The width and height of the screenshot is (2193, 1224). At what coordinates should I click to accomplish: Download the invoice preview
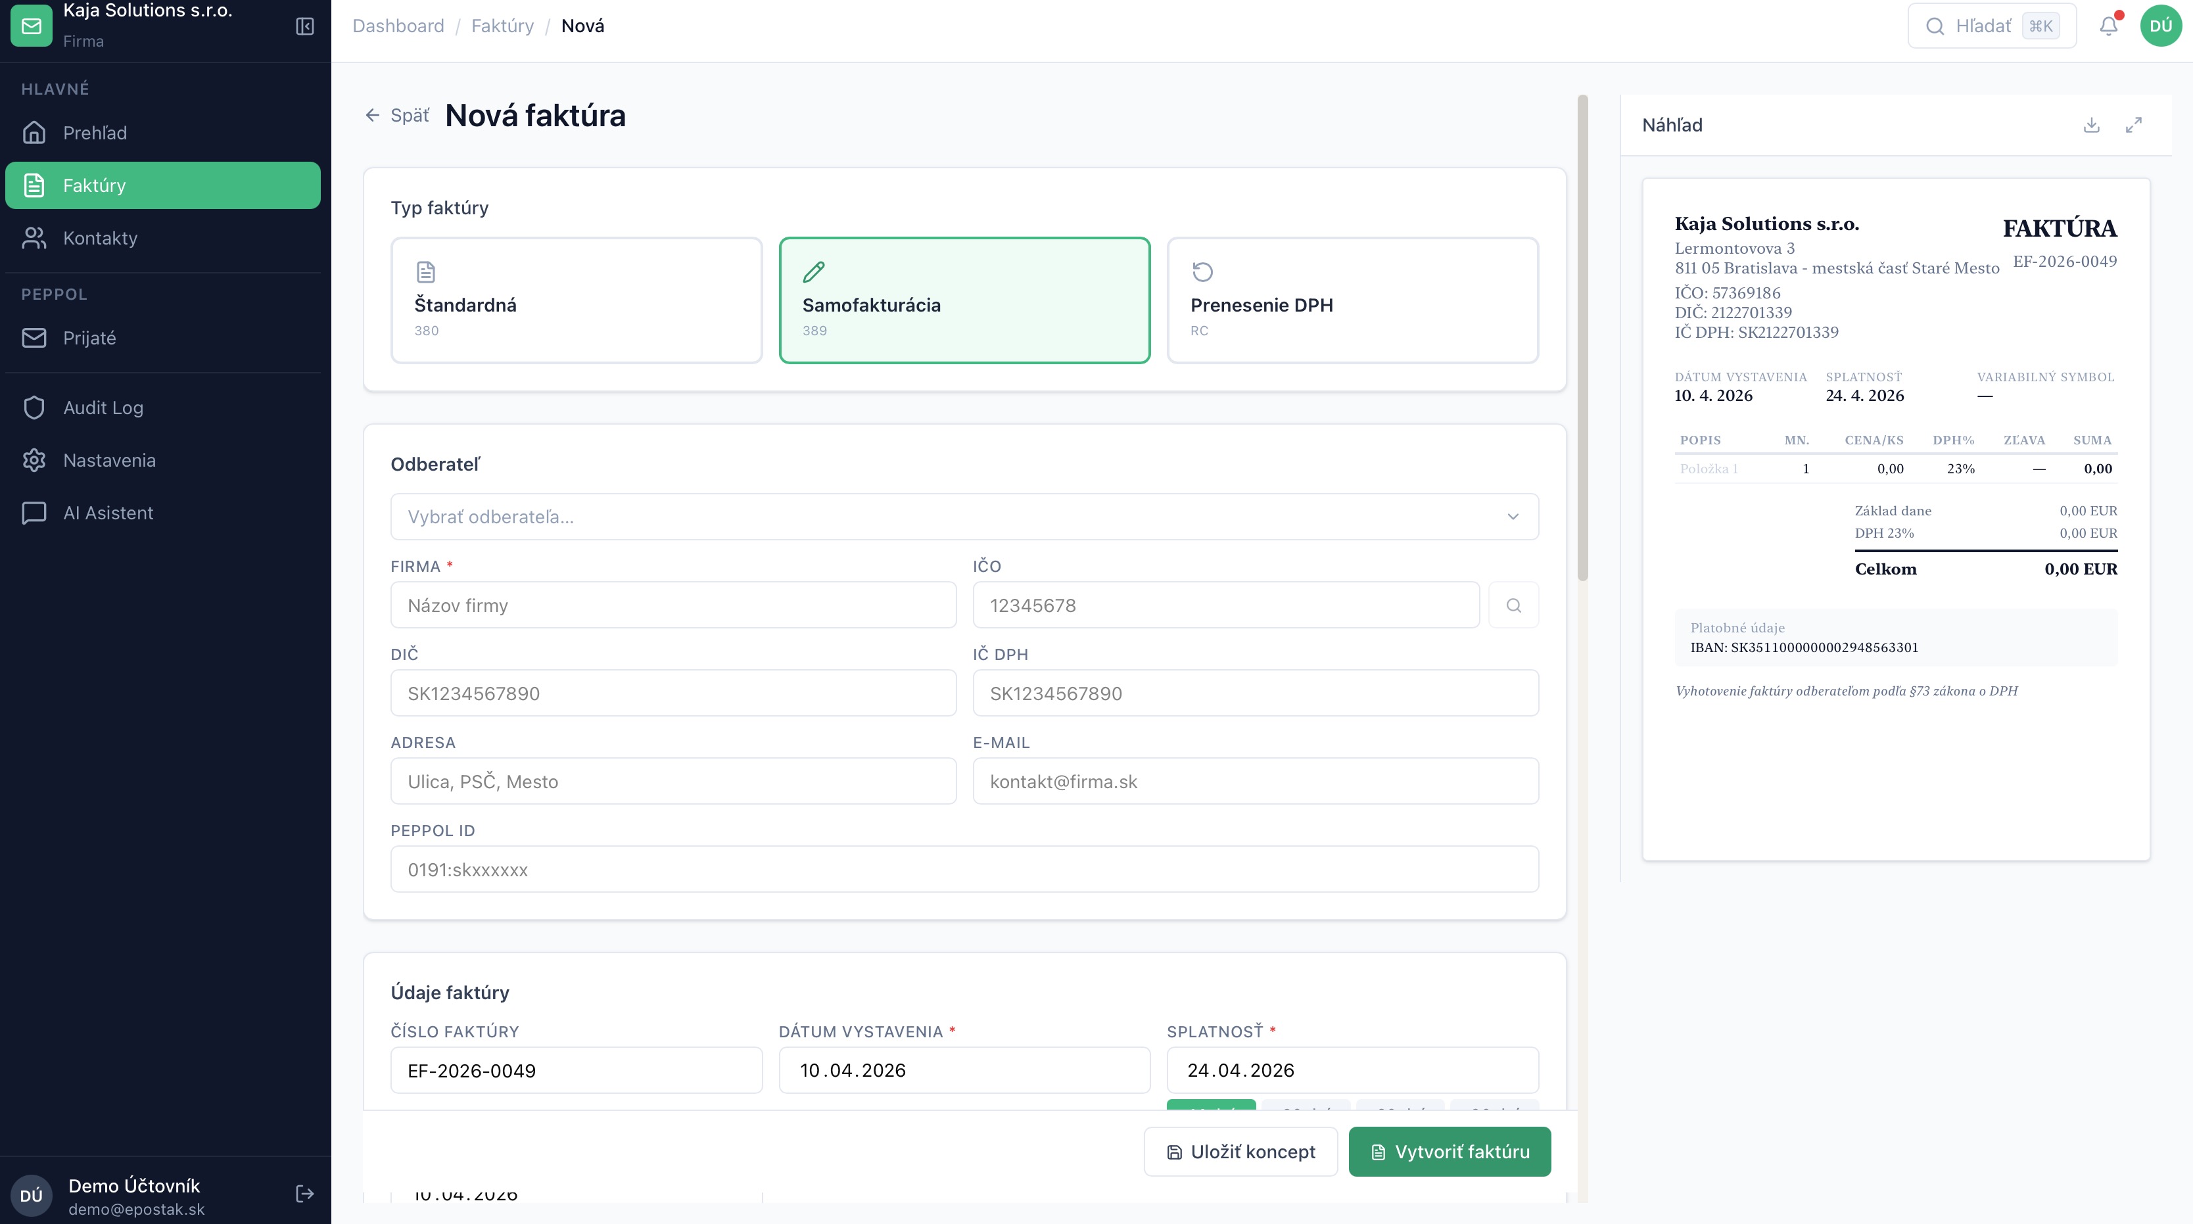[2091, 125]
